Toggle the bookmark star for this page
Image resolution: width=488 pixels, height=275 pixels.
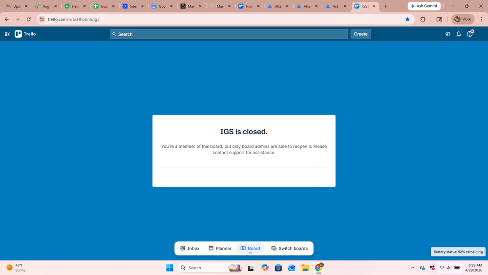tap(407, 20)
